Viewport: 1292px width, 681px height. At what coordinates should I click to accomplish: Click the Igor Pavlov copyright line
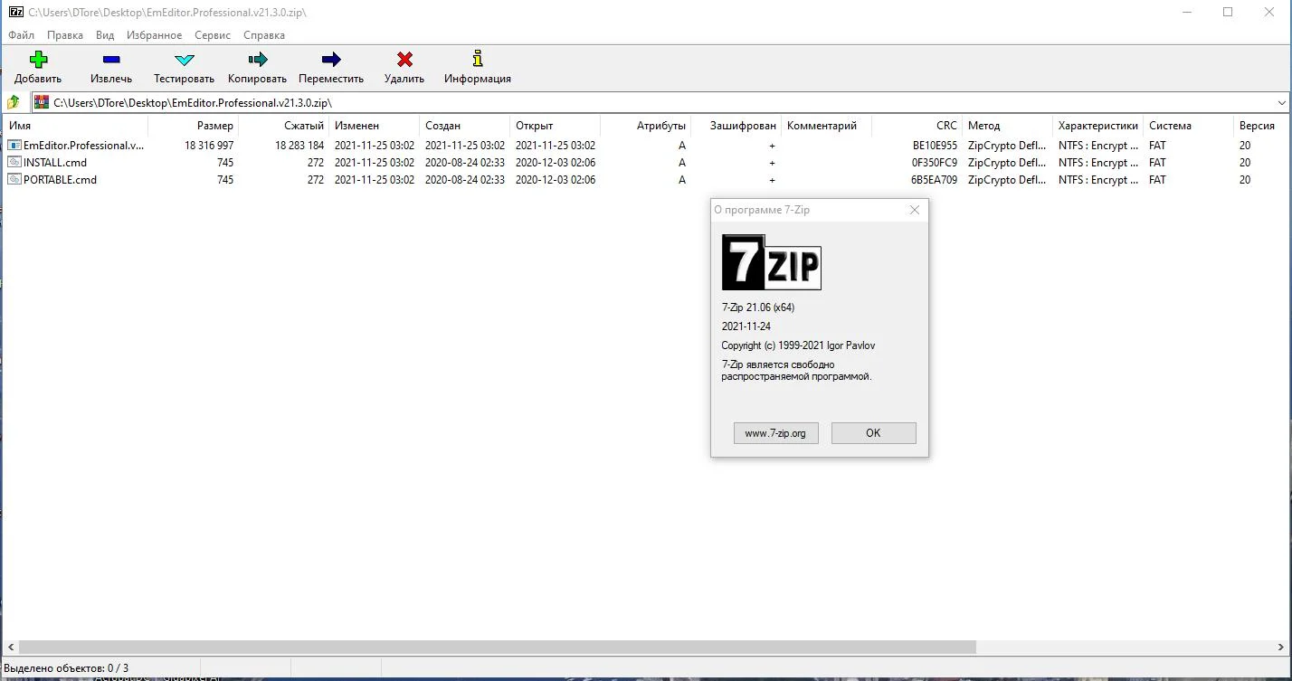[798, 345]
